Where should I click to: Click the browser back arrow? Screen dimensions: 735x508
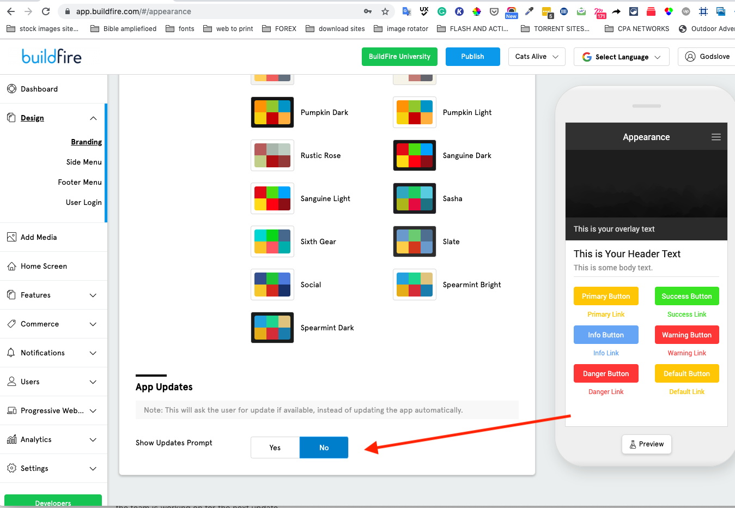tap(11, 11)
